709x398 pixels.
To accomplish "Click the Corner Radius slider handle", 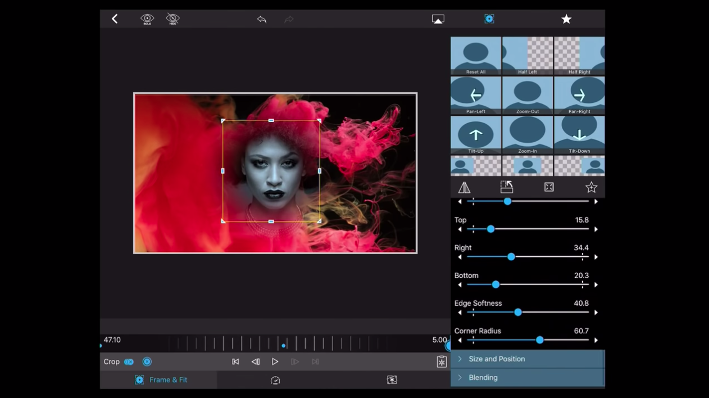I will tap(539, 340).
